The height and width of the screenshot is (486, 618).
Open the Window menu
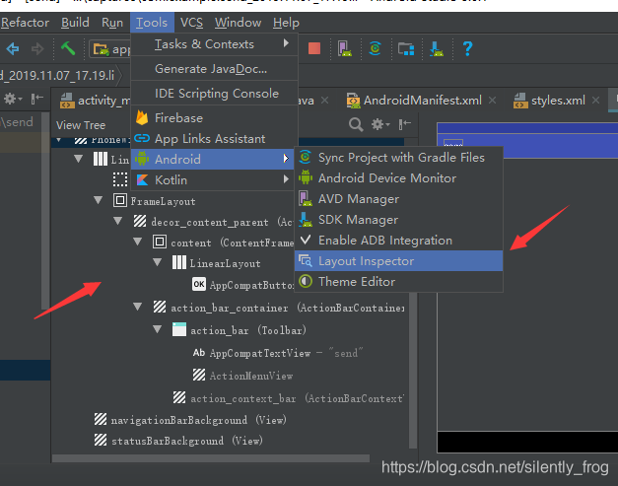coord(238,23)
